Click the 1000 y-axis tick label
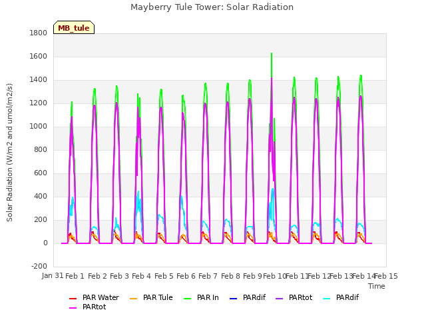This screenshot has height=320, width=426. [x=39, y=127]
